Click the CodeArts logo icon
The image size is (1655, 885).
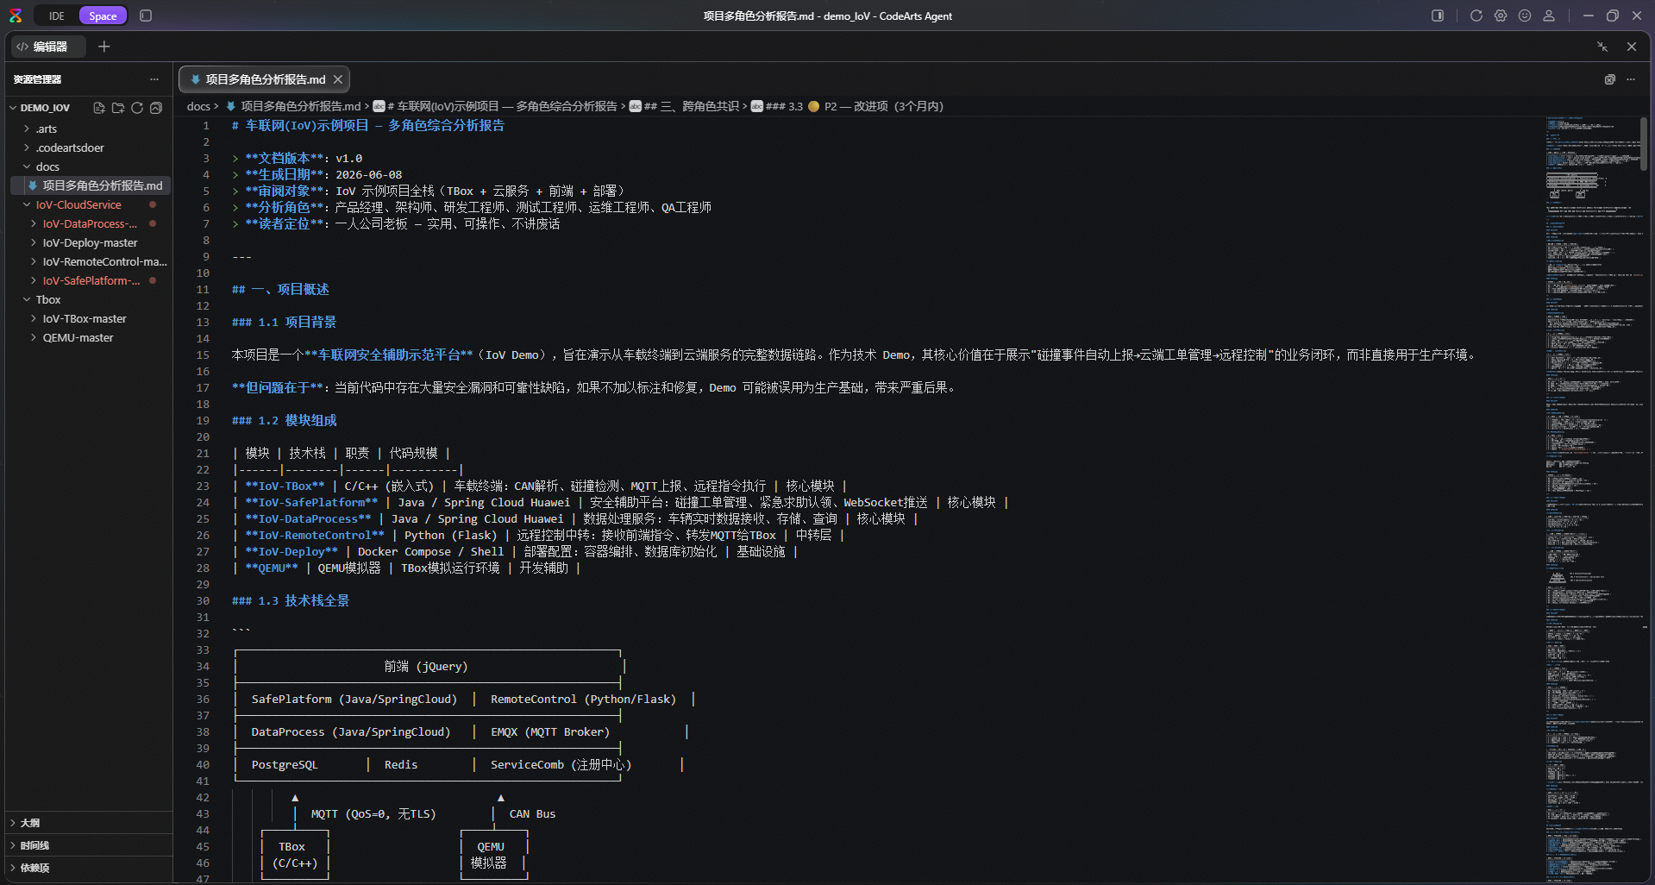(16, 16)
